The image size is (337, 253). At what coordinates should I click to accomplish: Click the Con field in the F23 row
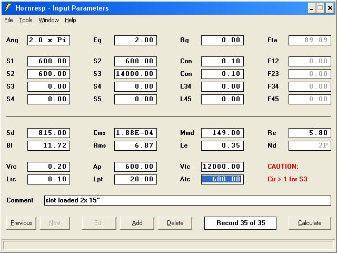tap(222, 74)
